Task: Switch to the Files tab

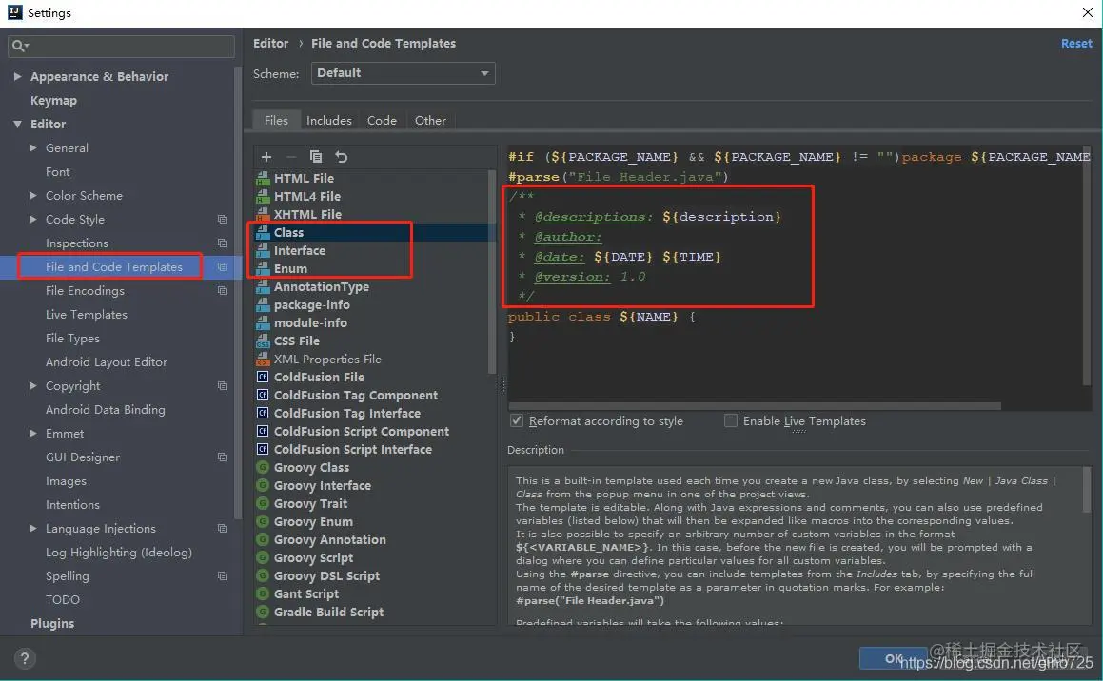Action: tap(276, 120)
